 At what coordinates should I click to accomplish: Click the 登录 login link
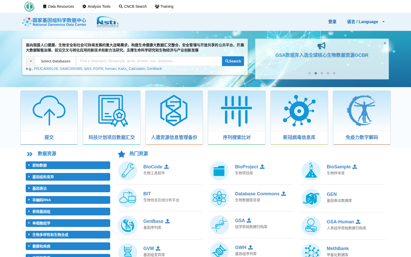[332, 22]
